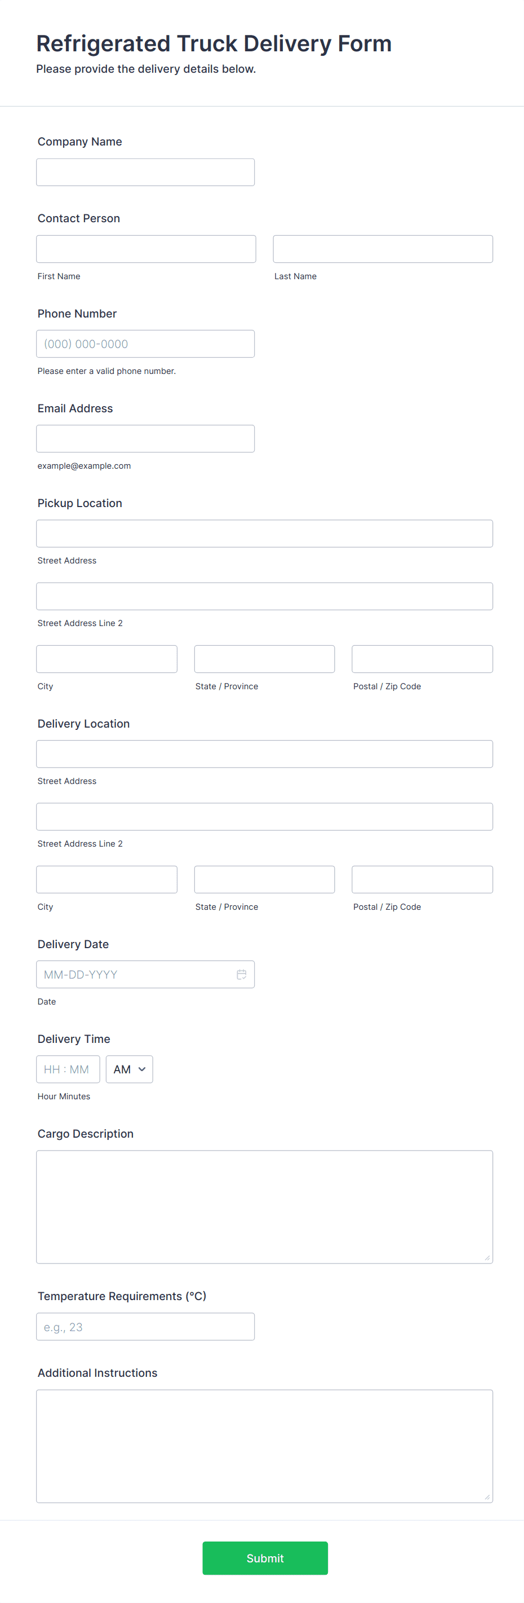Click the Company Name input field
524x1603 pixels.
(x=145, y=173)
